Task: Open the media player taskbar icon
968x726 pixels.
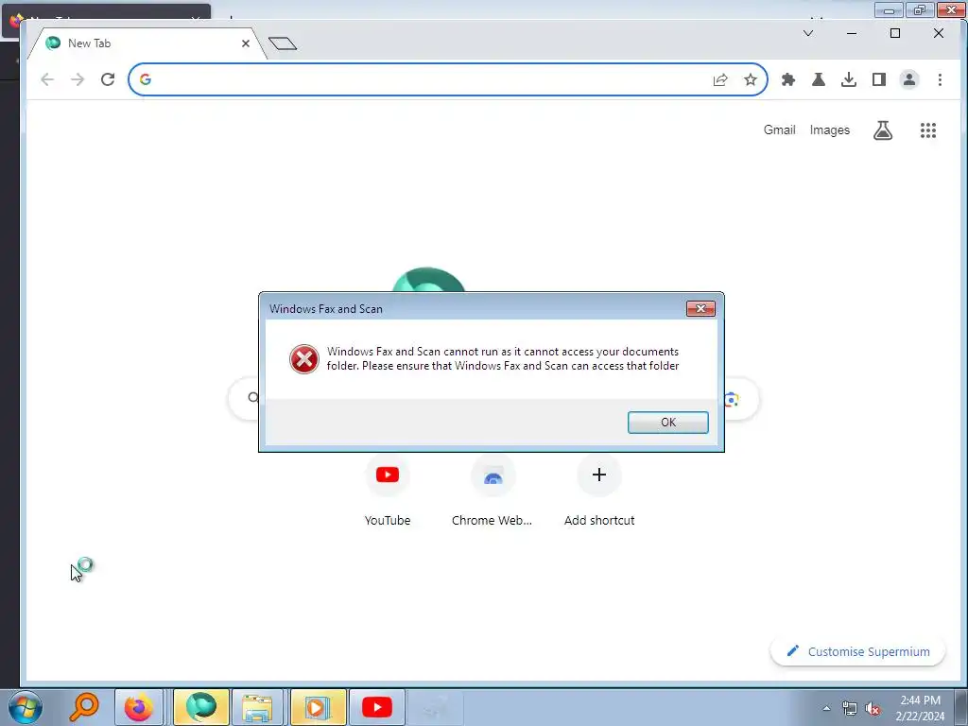Action: [x=318, y=707]
